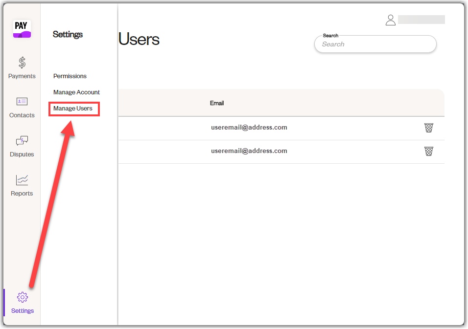
Task: Click the Payments label in sidebar
Action: coord(22,76)
